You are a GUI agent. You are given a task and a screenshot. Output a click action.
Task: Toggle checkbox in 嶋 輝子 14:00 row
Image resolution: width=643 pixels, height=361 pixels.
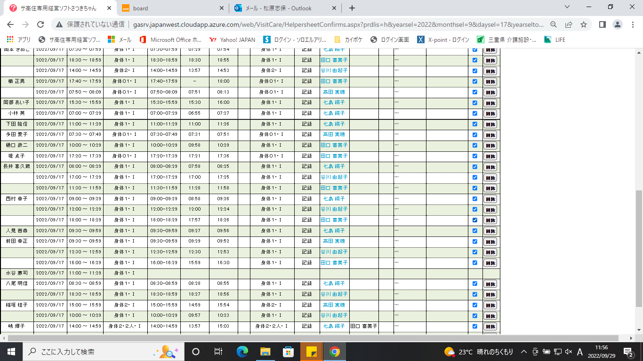474,326
